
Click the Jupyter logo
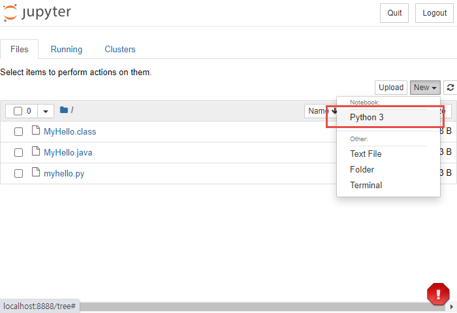[x=37, y=13]
